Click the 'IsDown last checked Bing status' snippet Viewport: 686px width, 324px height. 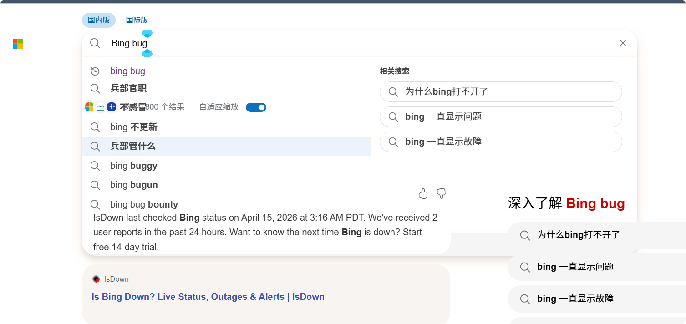pos(265,232)
